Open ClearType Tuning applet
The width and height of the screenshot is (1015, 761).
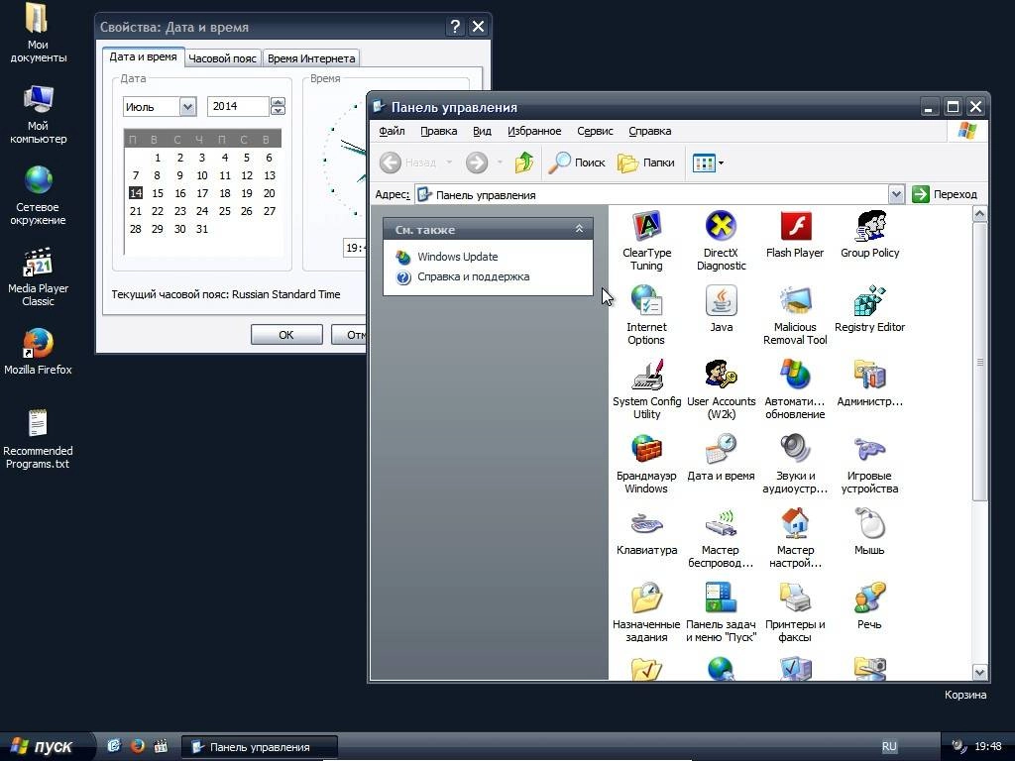646,241
